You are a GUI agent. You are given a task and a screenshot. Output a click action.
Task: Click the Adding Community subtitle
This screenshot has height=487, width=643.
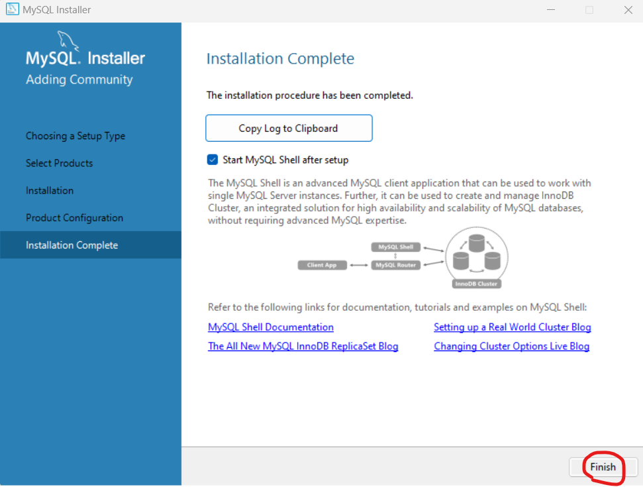(79, 80)
